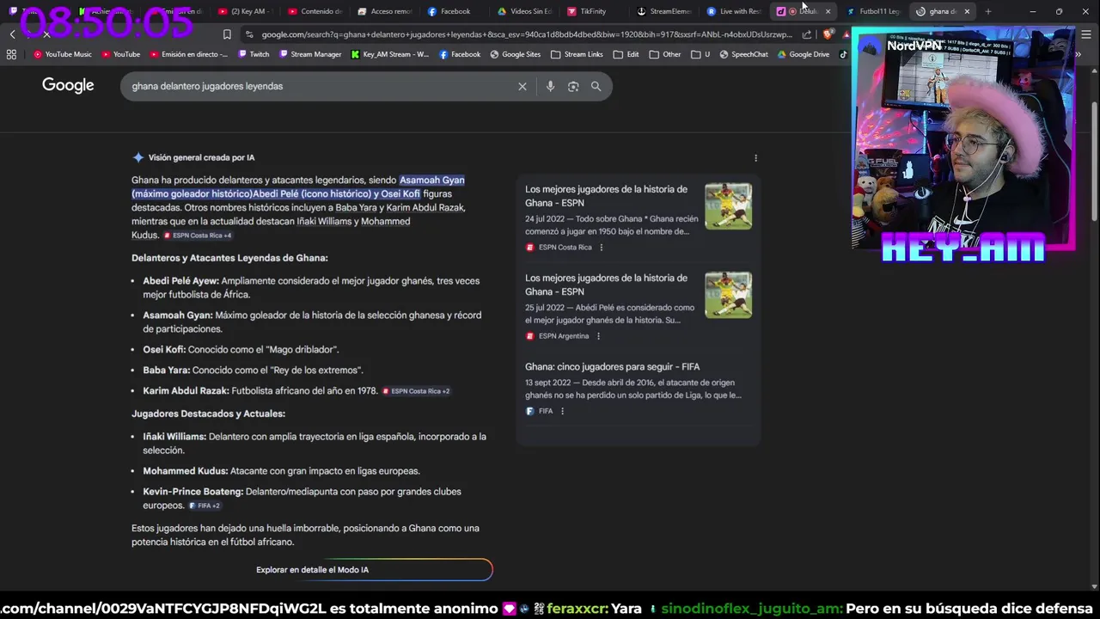Switch to Contenido de browser tab

coord(315,11)
